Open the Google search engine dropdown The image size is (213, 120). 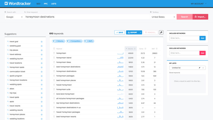tap(14, 17)
